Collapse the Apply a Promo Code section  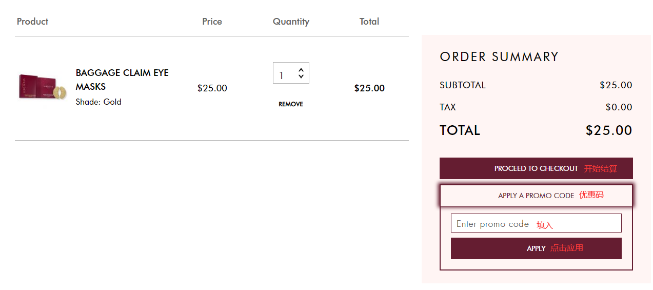(x=536, y=196)
